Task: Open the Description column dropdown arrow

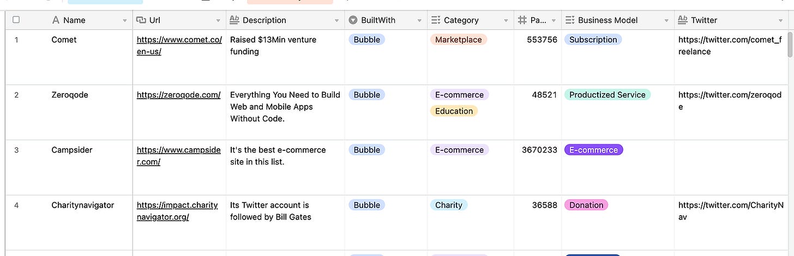Action: [x=336, y=21]
